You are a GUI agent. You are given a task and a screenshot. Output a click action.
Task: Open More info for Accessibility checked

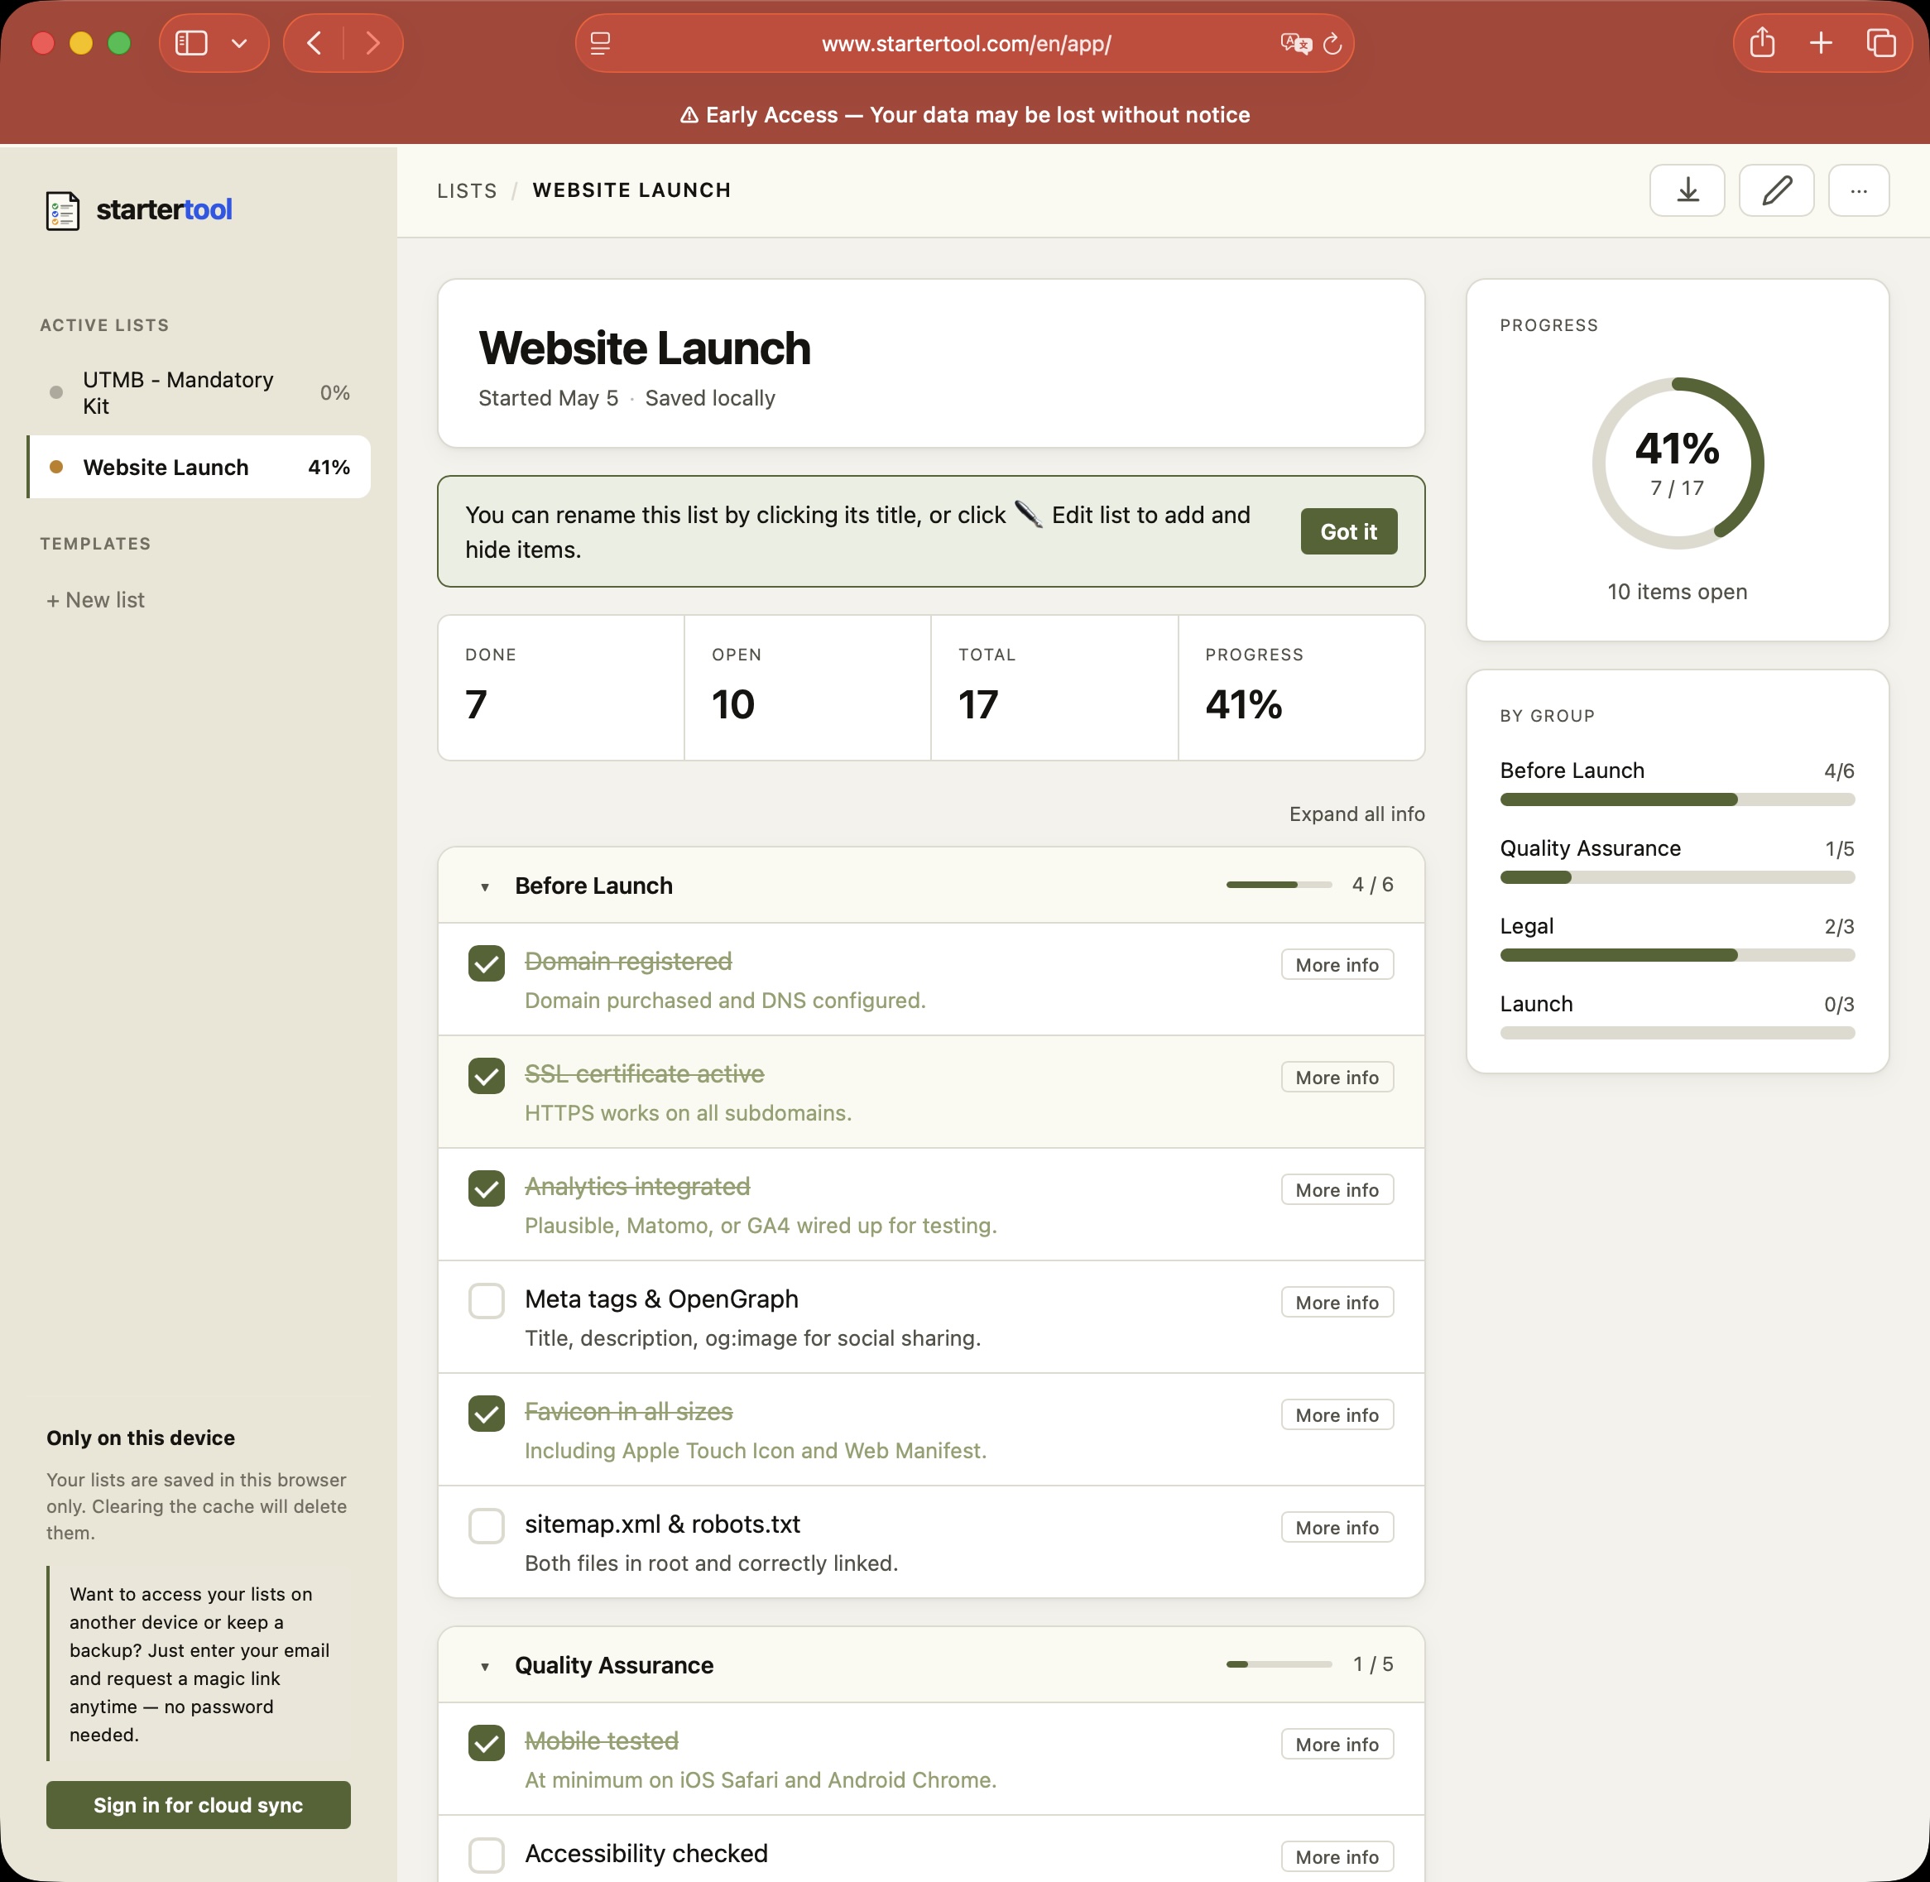(1337, 1857)
